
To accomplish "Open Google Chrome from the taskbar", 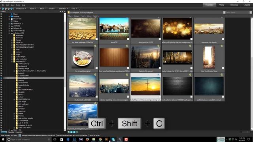I will (100, 139).
